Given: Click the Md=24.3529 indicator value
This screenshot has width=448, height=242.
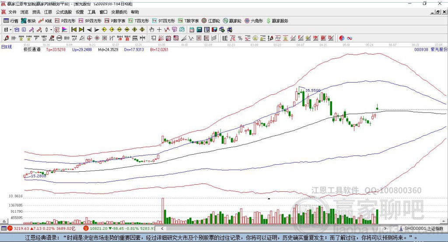Looking at the screenshot, I should click(x=108, y=50).
